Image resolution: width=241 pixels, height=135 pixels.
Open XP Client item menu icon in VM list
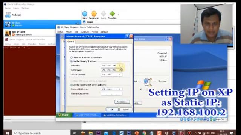(x=78, y=23)
